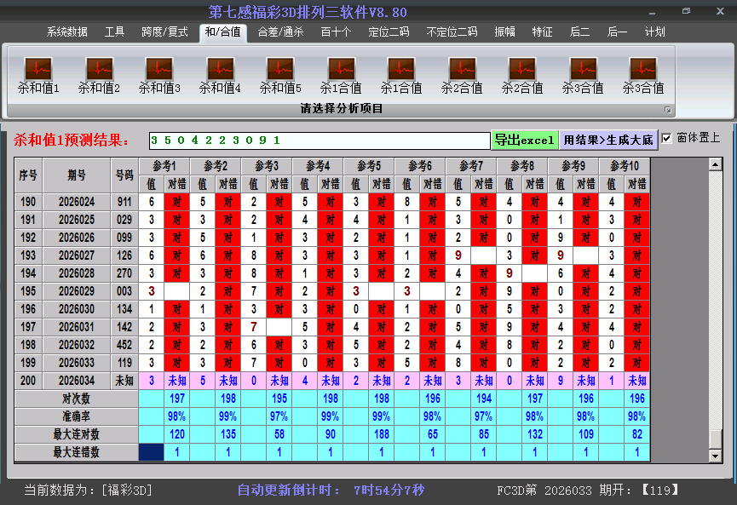
Task: Open the 振幅 menu tab
Action: [x=505, y=32]
